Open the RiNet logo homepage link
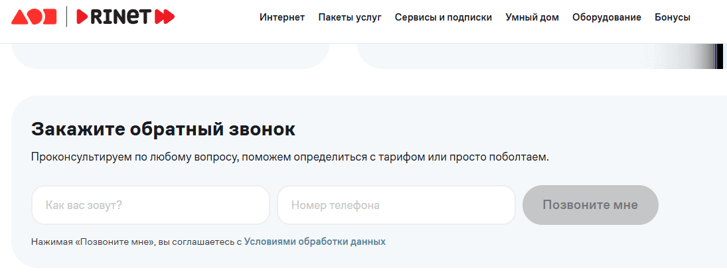The height and width of the screenshot is (280, 727). [x=125, y=17]
